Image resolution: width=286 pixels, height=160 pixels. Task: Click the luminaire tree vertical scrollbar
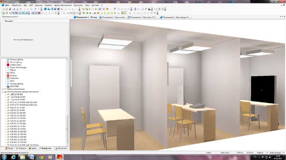(x=67, y=125)
